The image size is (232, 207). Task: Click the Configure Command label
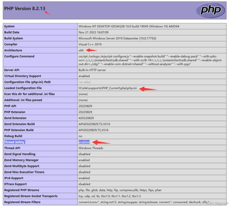coord(19,56)
